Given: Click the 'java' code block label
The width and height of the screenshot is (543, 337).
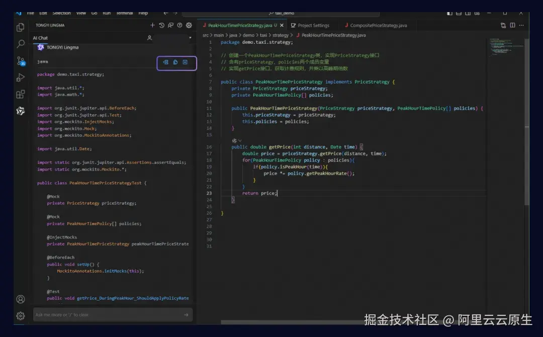Looking at the screenshot, I should (43, 61).
